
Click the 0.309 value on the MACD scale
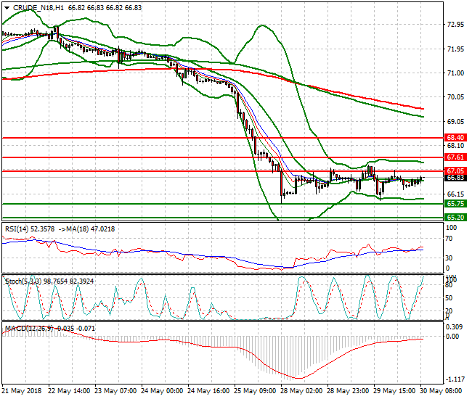pos(454,327)
